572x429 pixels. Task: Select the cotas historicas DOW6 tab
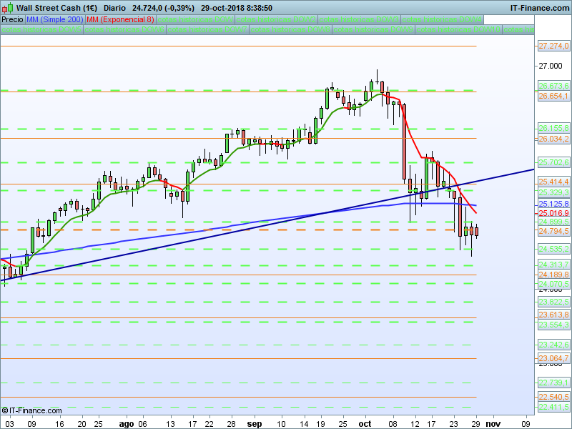pyautogui.click(x=124, y=29)
